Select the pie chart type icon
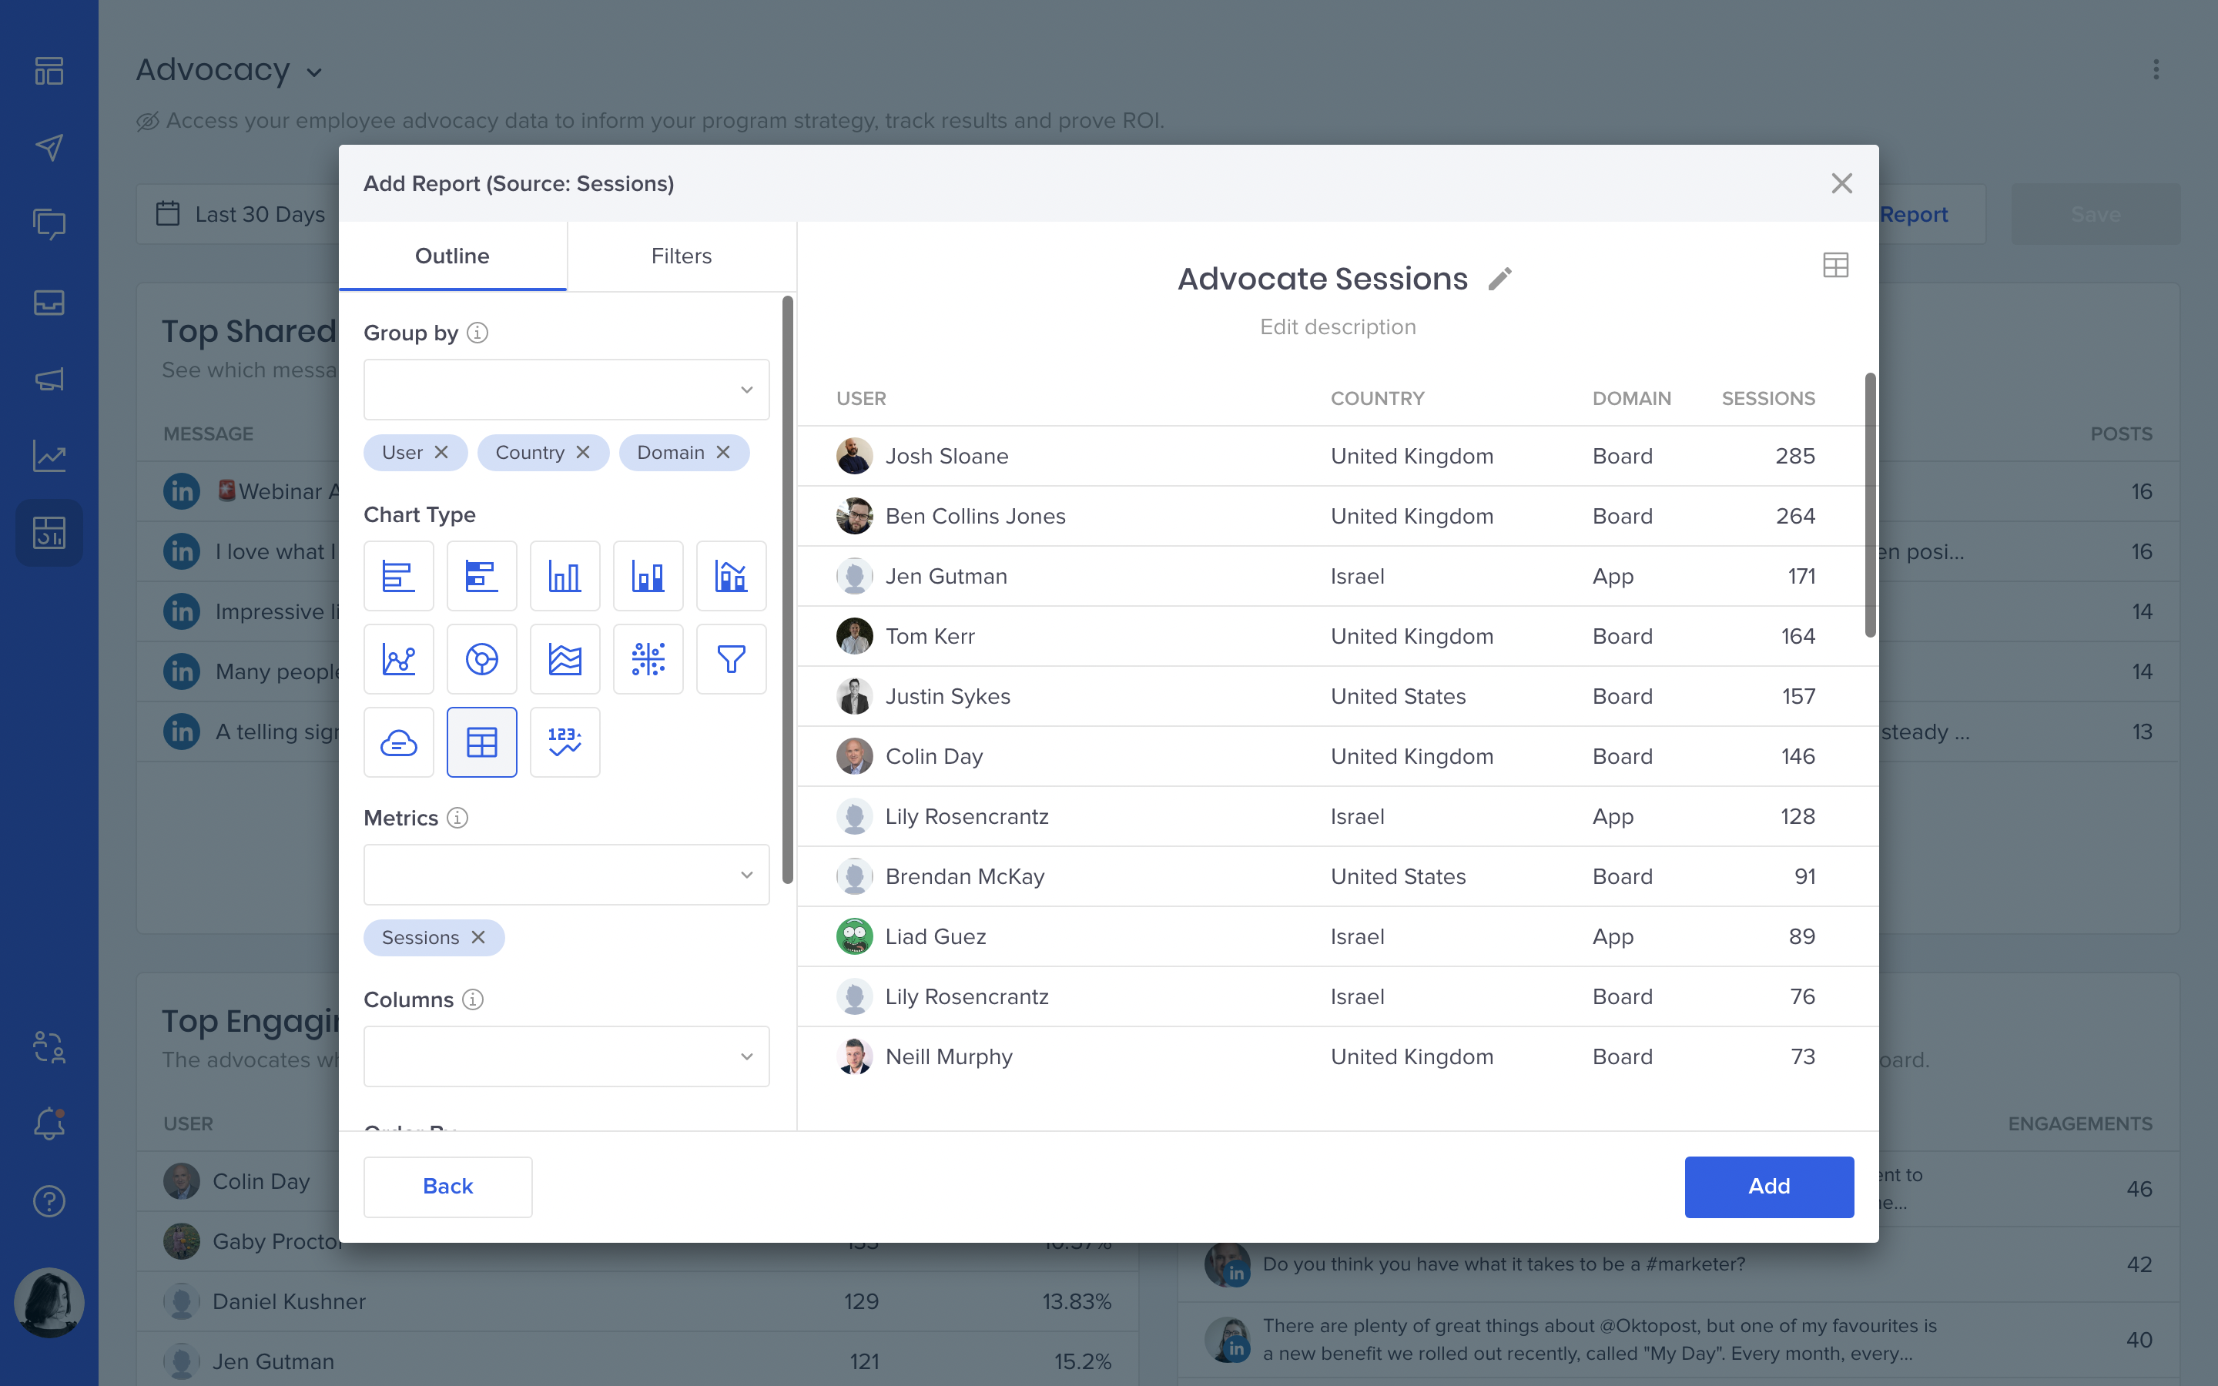 pyautogui.click(x=481, y=659)
